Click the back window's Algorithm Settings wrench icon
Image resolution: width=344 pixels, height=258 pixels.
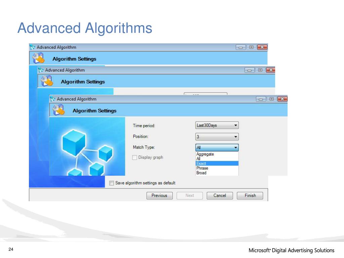(x=38, y=58)
